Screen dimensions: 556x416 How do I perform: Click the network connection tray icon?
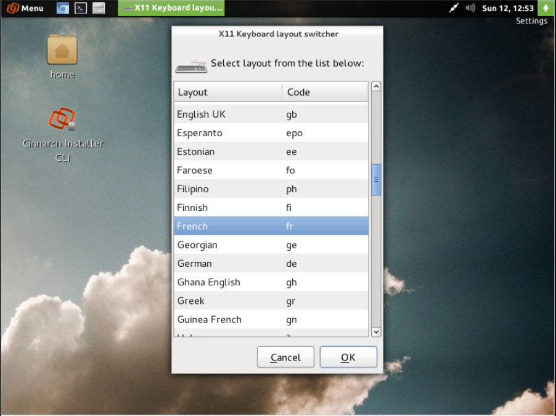click(x=455, y=8)
